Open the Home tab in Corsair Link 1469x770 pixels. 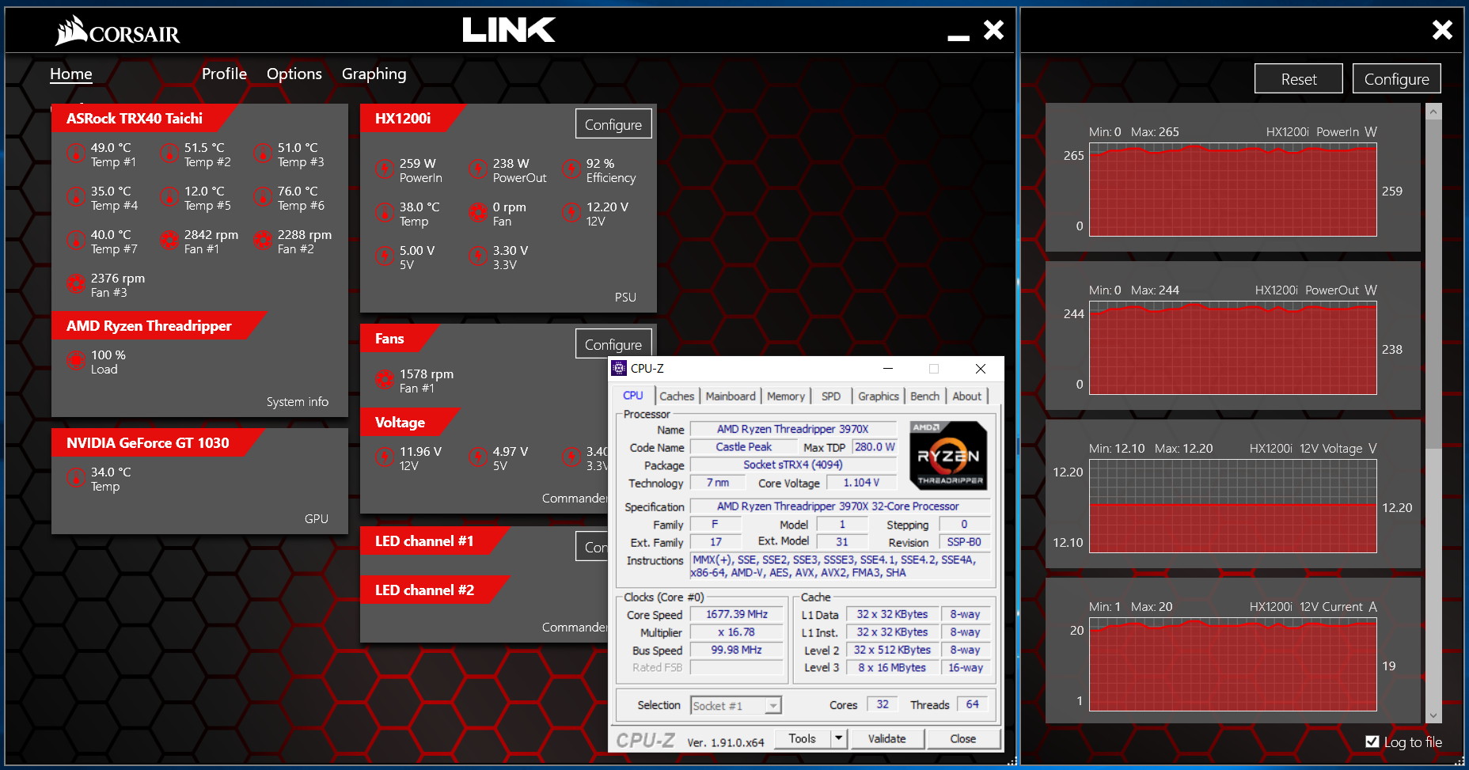pyautogui.click(x=71, y=74)
